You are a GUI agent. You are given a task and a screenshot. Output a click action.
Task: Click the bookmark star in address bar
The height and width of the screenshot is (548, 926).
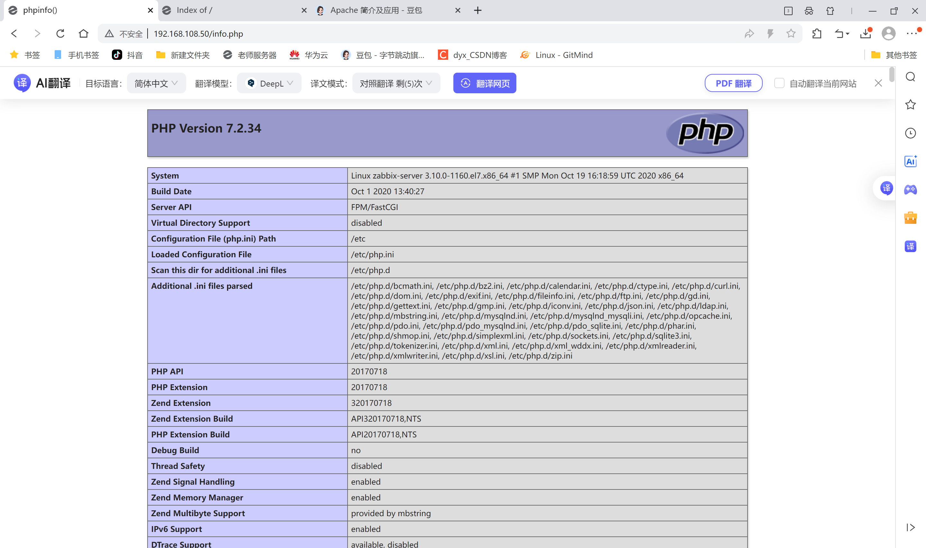click(791, 33)
